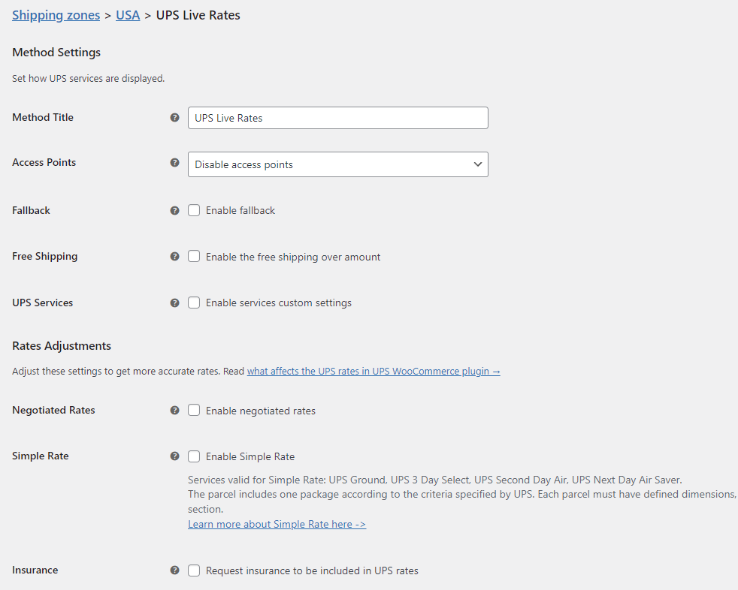This screenshot has height=590, width=738.
Task: Click the Negotiated Rates help icon
Action: (x=174, y=411)
